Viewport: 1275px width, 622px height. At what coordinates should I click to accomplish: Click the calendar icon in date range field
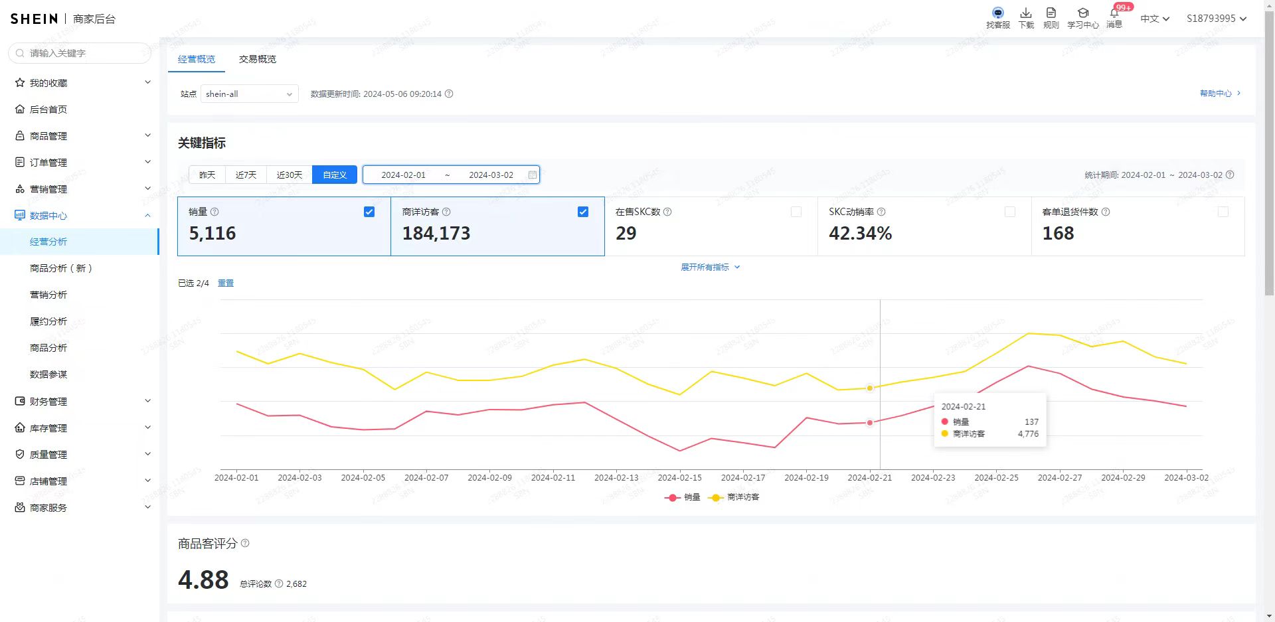[x=532, y=175]
